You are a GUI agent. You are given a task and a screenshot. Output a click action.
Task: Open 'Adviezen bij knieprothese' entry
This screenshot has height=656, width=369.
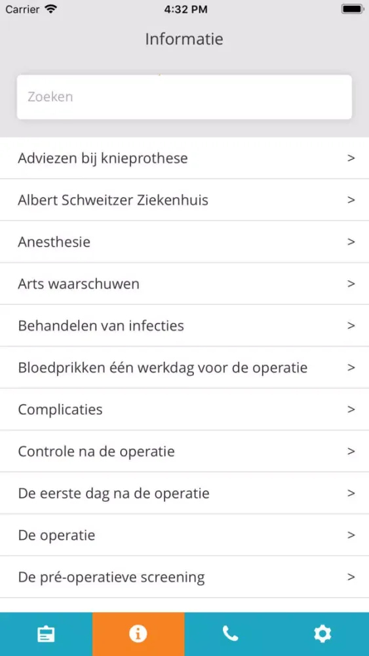click(184, 158)
